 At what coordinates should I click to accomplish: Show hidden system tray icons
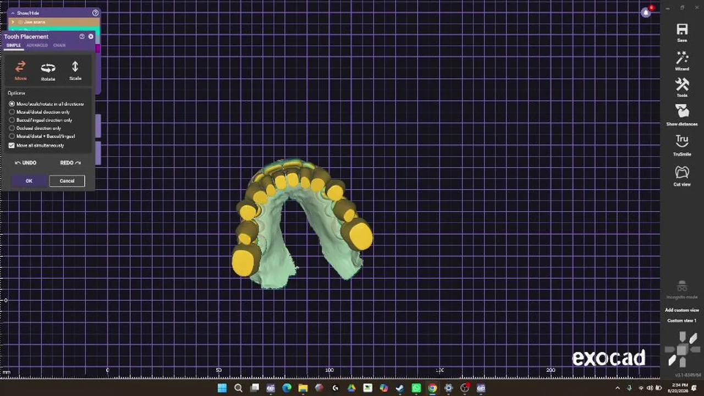pyautogui.click(x=617, y=388)
